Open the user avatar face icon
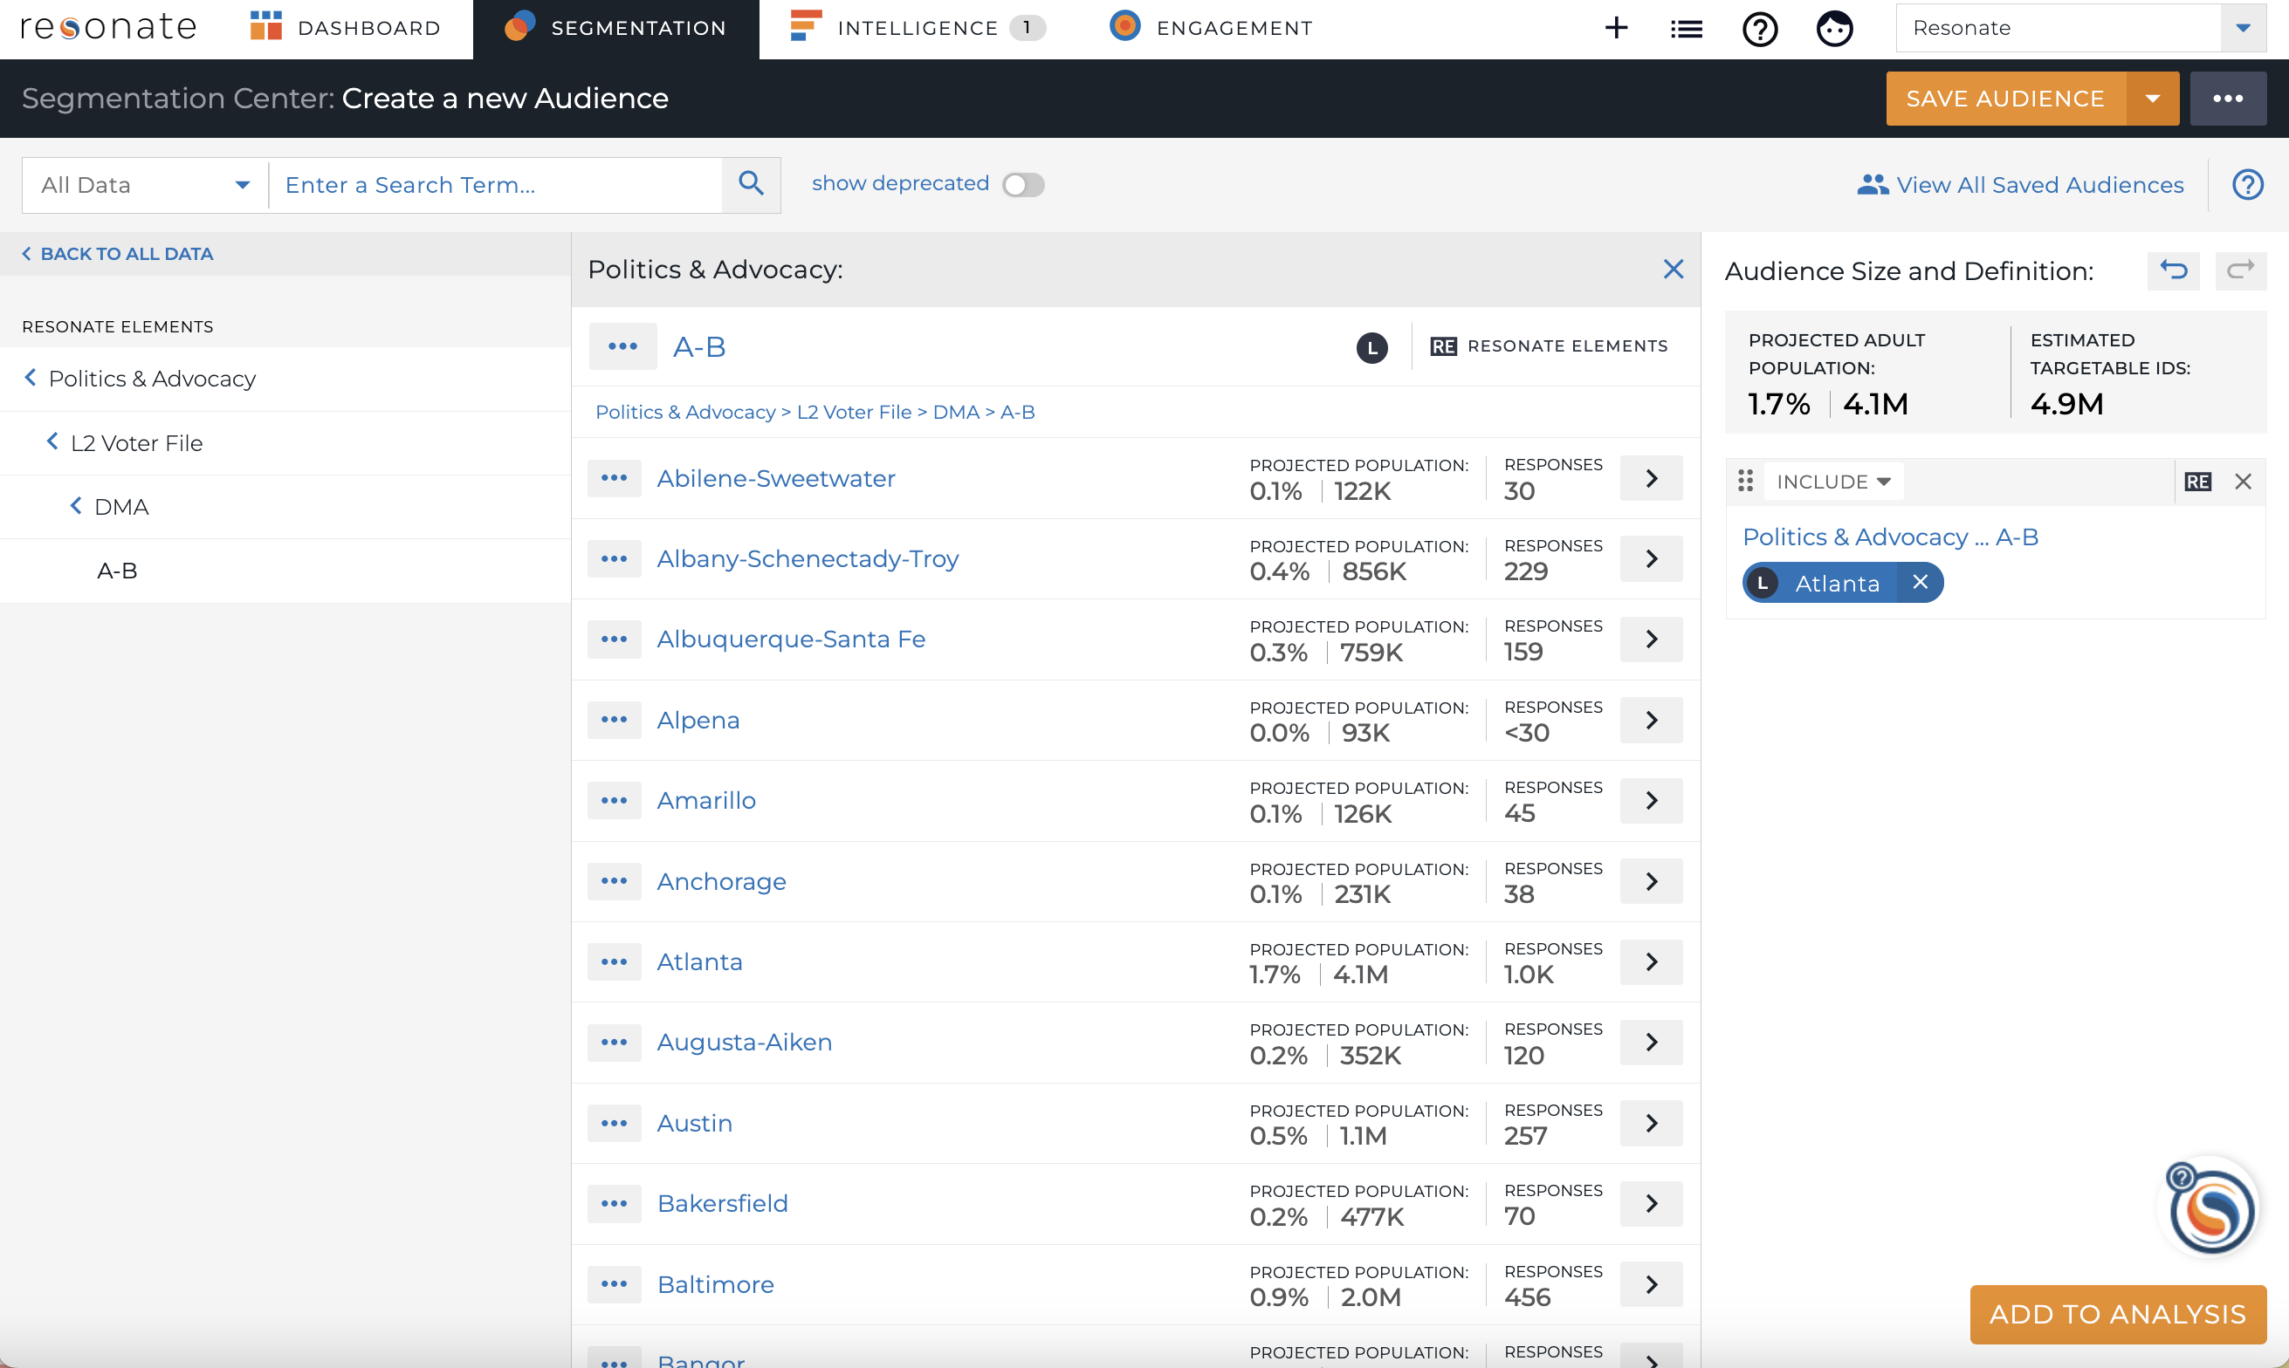The width and height of the screenshot is (2289, 1368). click(1834, 29)
